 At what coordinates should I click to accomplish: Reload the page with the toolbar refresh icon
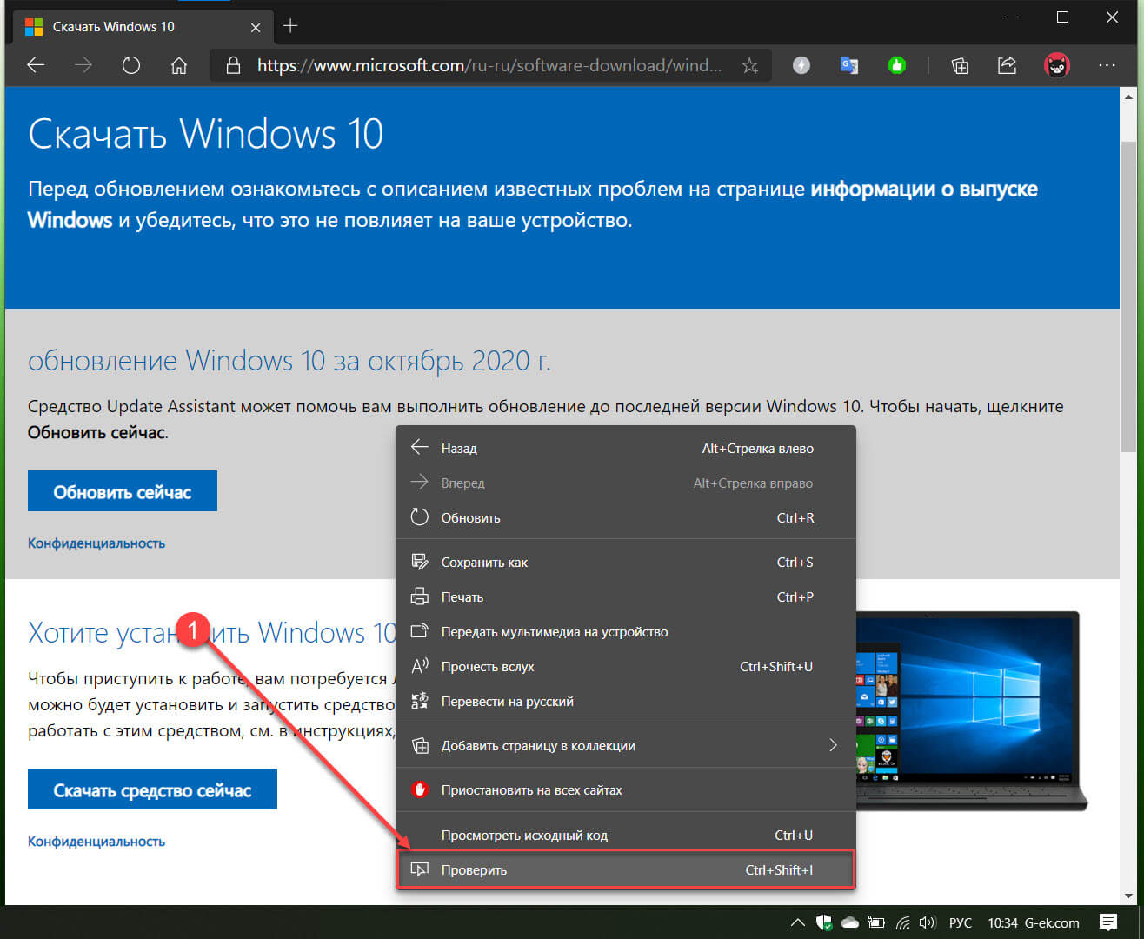(131, 65)
